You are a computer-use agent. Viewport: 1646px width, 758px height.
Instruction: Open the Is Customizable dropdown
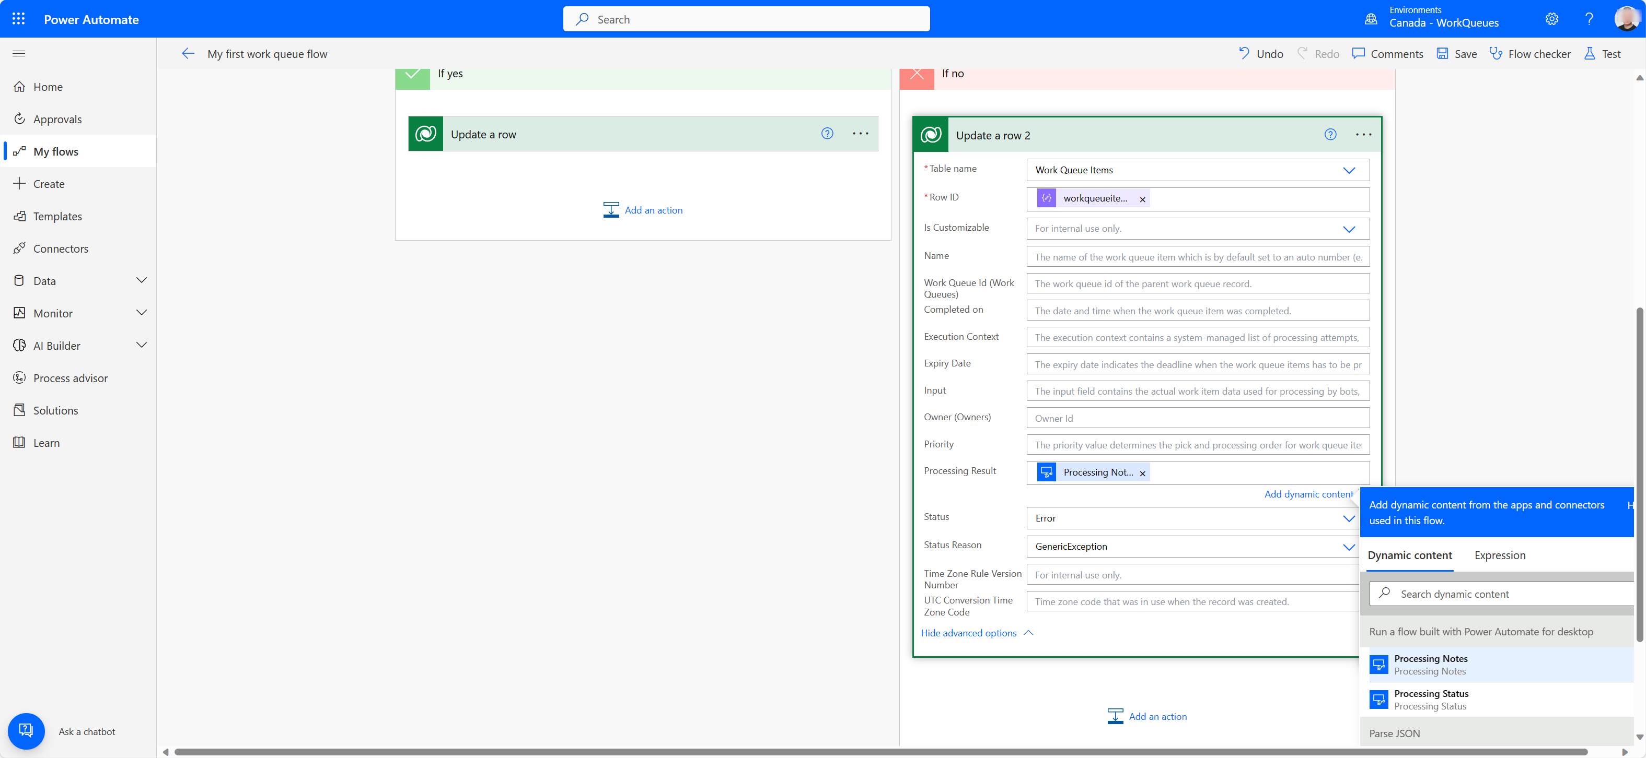pos(1198,229)
